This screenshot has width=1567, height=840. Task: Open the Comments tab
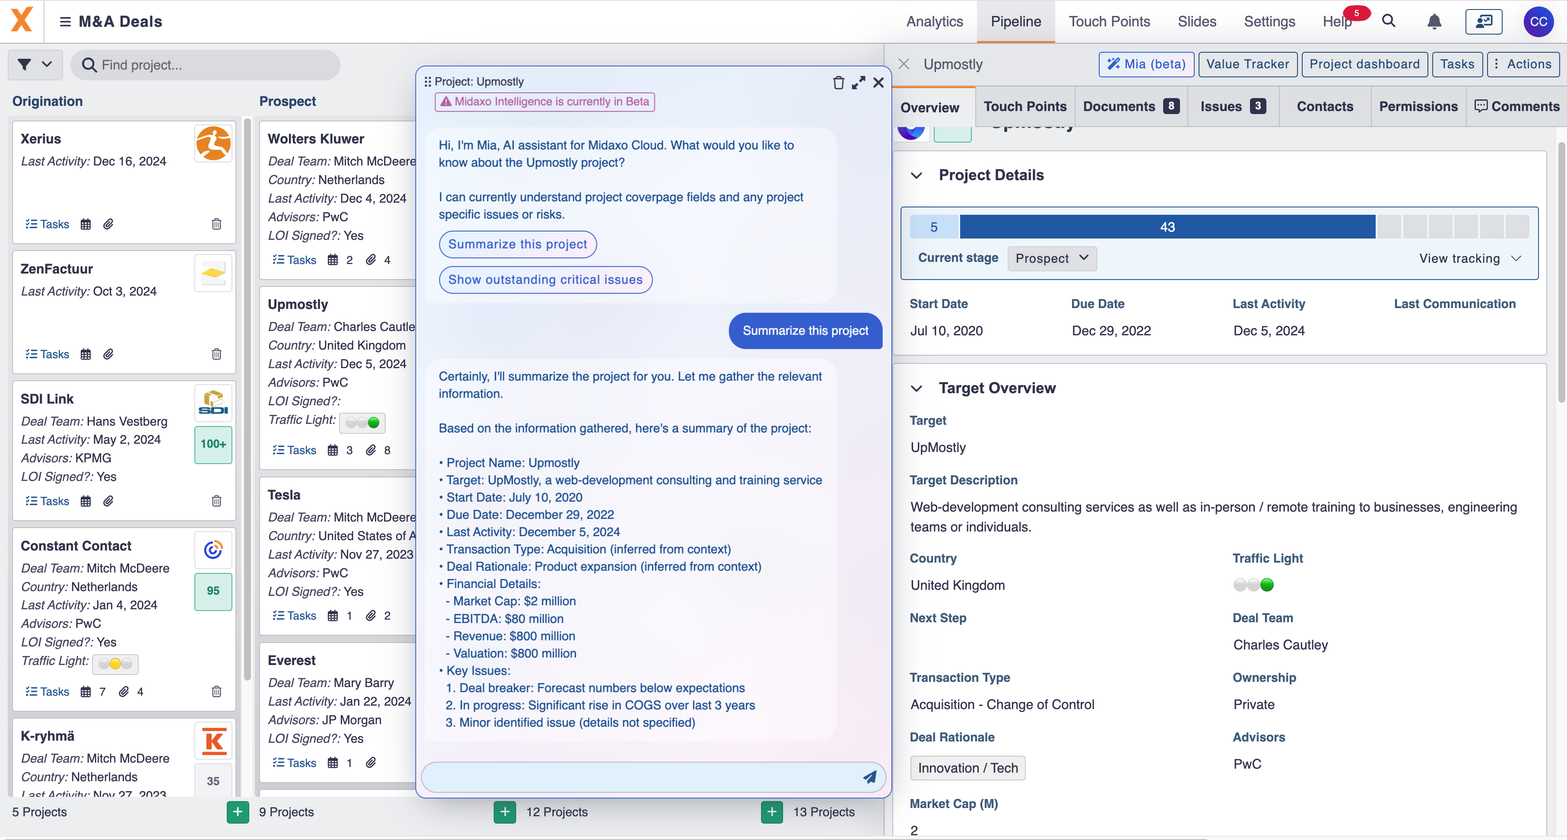(1517, 107)
